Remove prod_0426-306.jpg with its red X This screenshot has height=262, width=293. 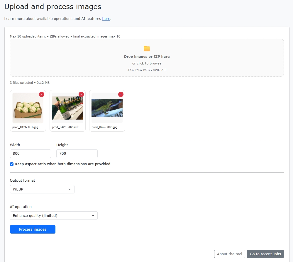coord(121,94)
